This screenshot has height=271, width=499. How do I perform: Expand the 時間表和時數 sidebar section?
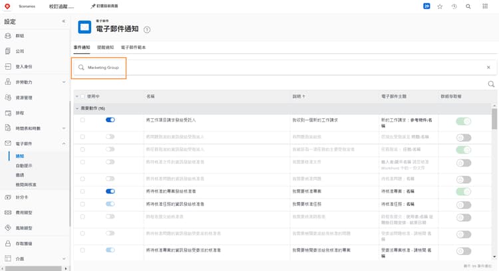coord(64,128)
